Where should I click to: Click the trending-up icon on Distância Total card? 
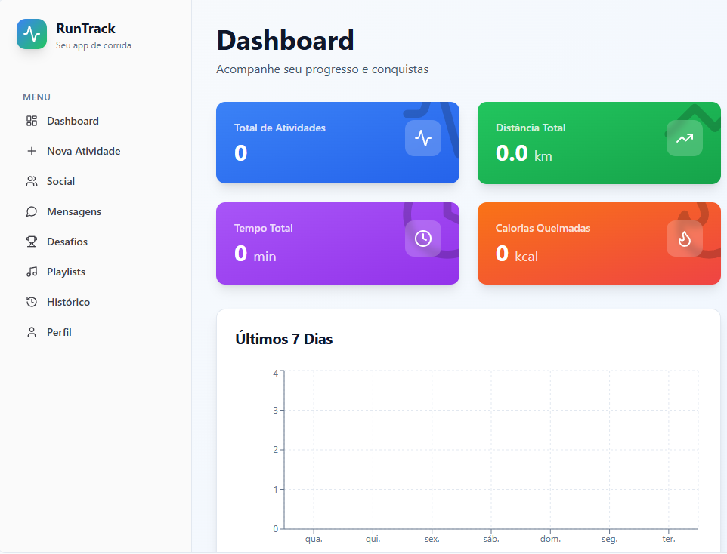pos(685,138)
